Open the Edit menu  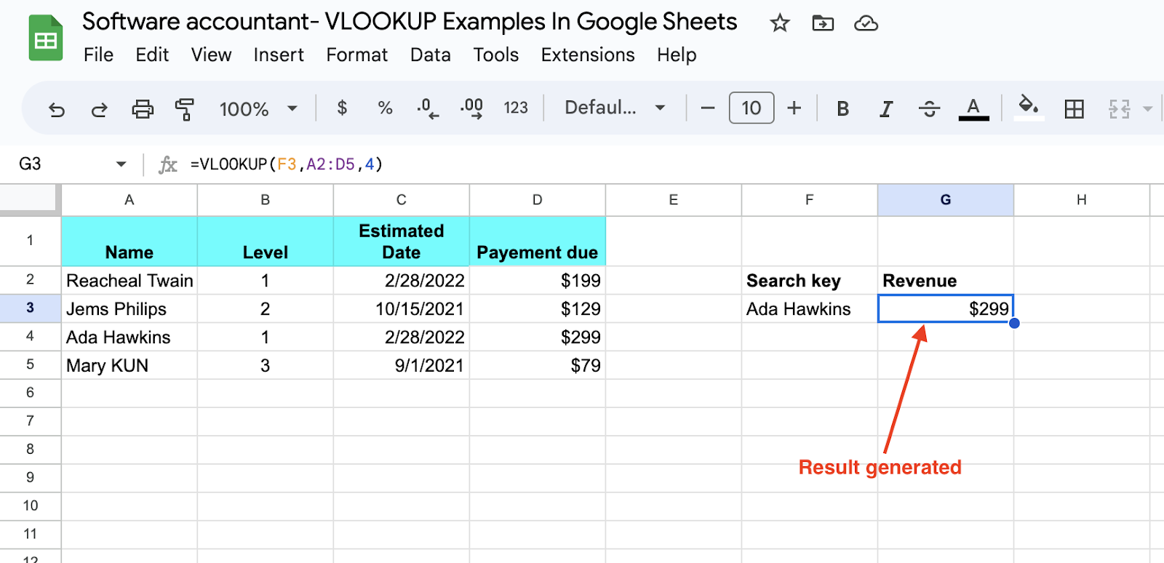coord(152,55)
